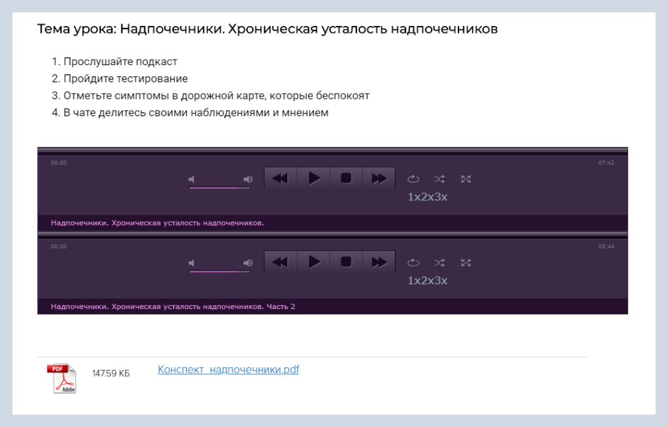Adjust the first player's volume slider

220,187
